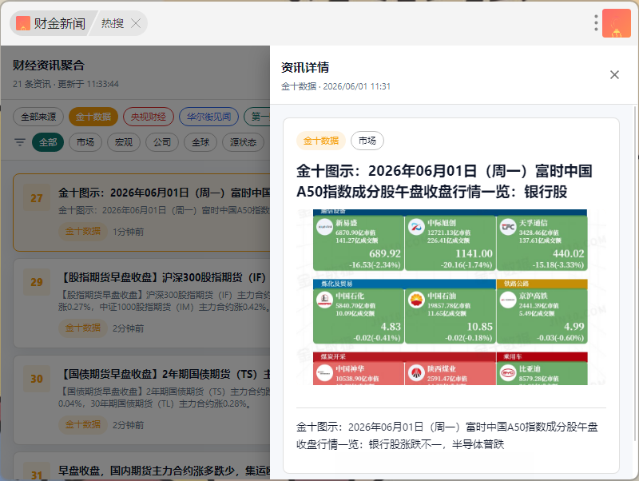
Task: Open the A50 stock chart image
Action: (x=451, y=297)
